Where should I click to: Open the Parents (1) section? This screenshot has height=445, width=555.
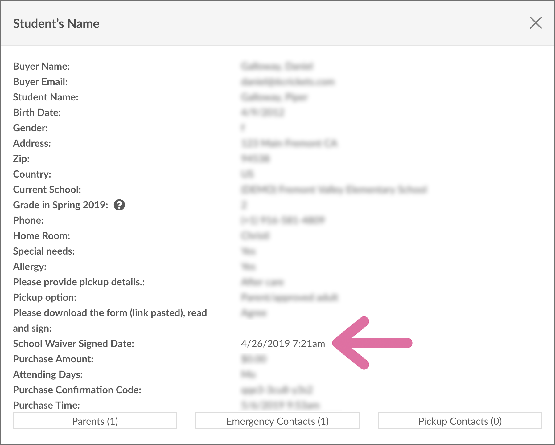[95, 421]
